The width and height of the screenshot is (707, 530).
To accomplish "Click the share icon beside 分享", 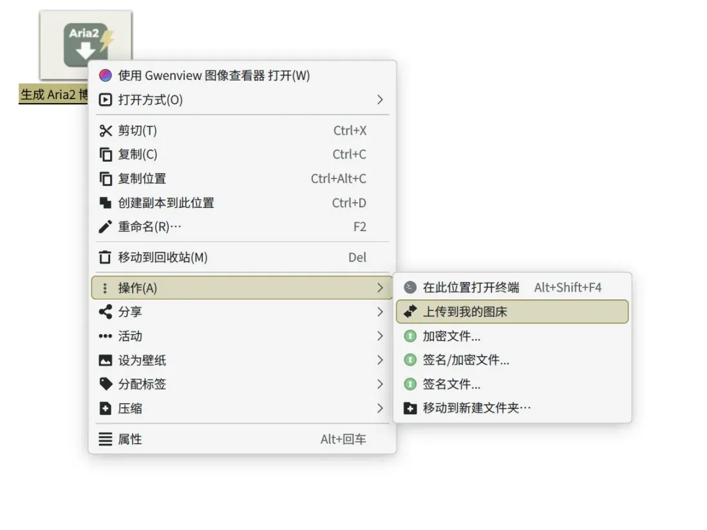I will [105, 312].
